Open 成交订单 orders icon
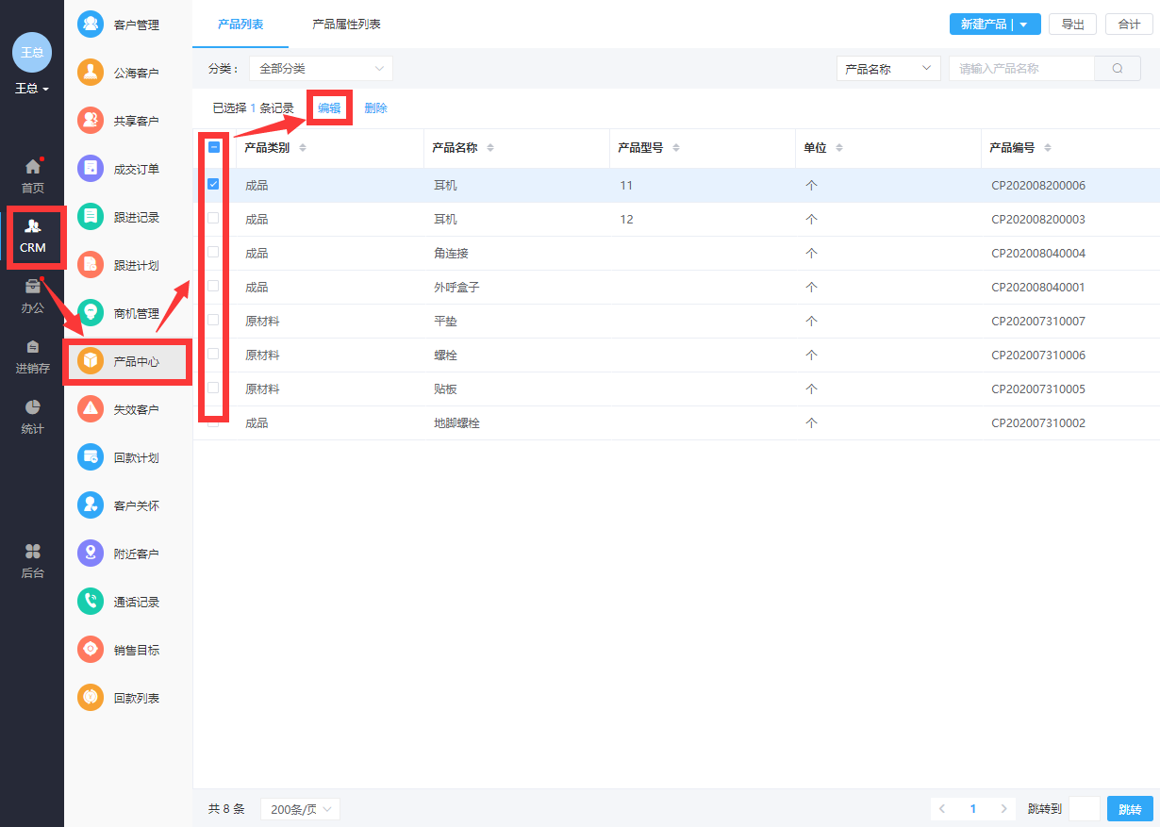The width and height of the screenshot is (1160, 827). pyautogui.click(x=91, y=169)
